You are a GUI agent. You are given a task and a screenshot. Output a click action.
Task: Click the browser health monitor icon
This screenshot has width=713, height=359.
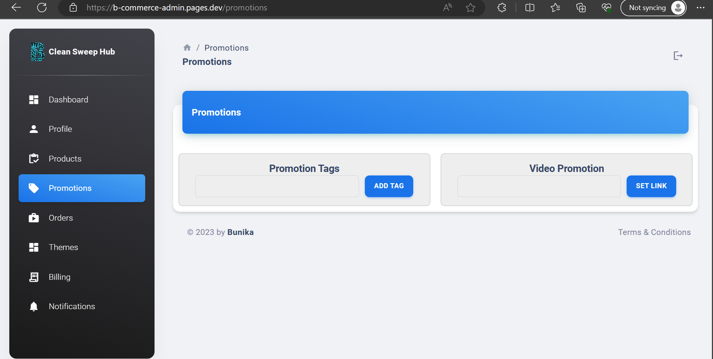point(606,7)
